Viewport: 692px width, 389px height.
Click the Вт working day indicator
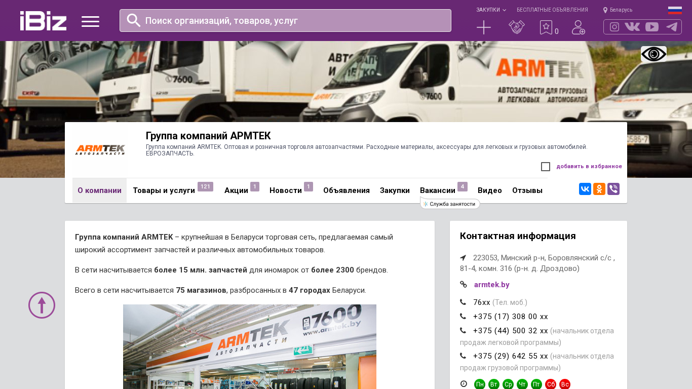pos(494,384)
